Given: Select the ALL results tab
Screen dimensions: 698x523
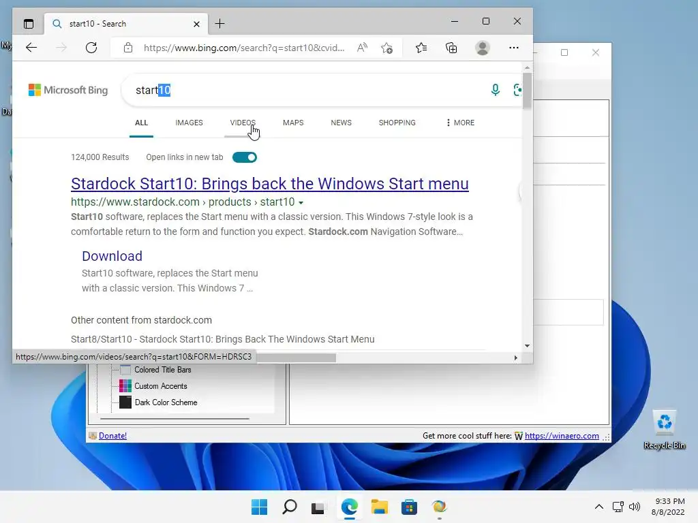Looking at the screenshot, I should pyautogui.click(x=141, y=123).
